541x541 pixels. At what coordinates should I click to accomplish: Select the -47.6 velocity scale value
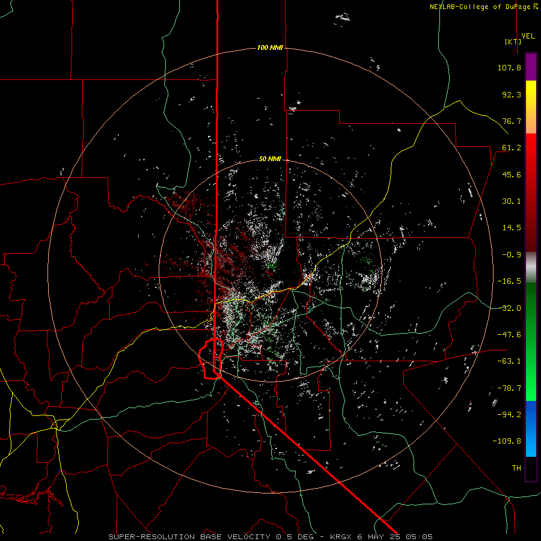pyautogui.click(x=509, y=335)
